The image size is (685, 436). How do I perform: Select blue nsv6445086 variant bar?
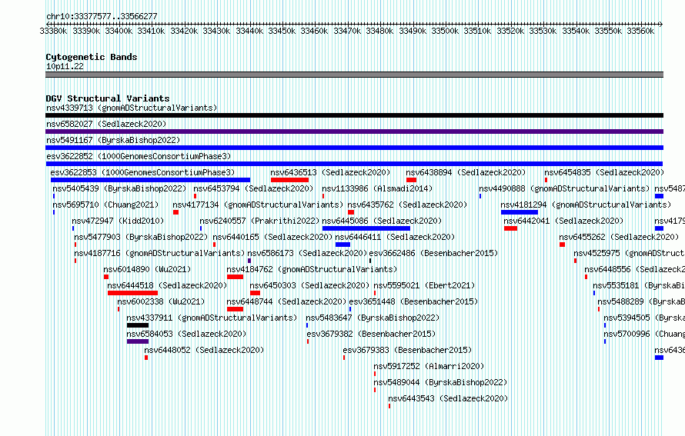pos(366,228)
